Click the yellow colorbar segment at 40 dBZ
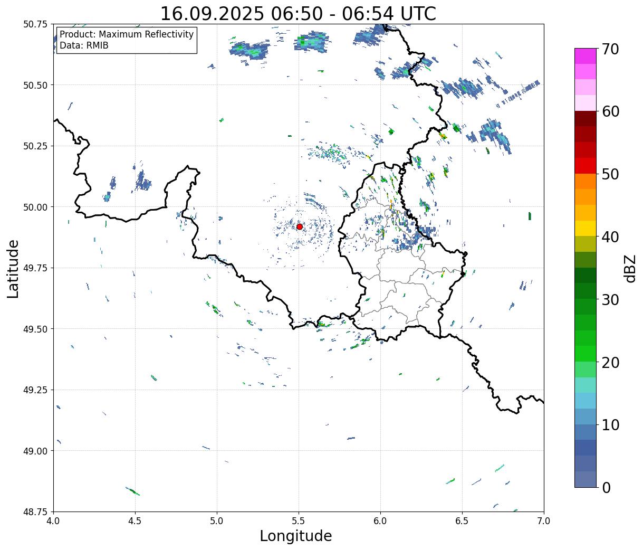The width and height of the screenshot is (643, 549). coord(586,229)
